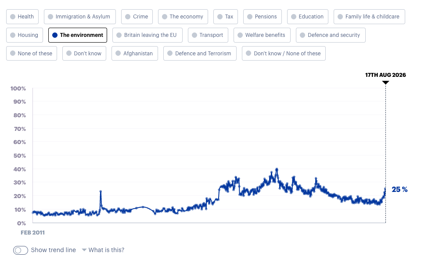Select Welfare benefits topic
Viewport: 421px width, 260px height.
click(262, 35)
